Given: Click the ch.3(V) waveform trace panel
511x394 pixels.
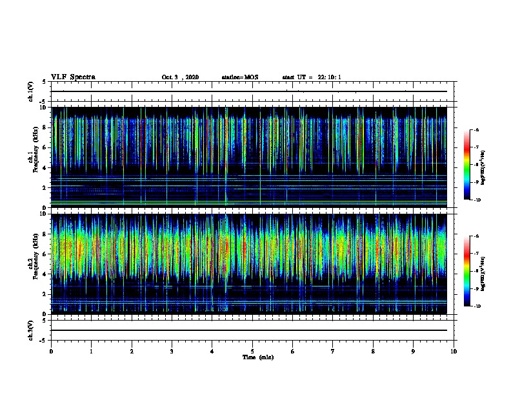Looking at the screenshot, I should [252, 330].
